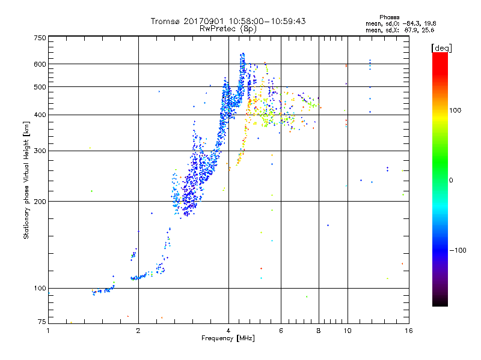Click the y-axis tick label '750'

coord(40,38)
